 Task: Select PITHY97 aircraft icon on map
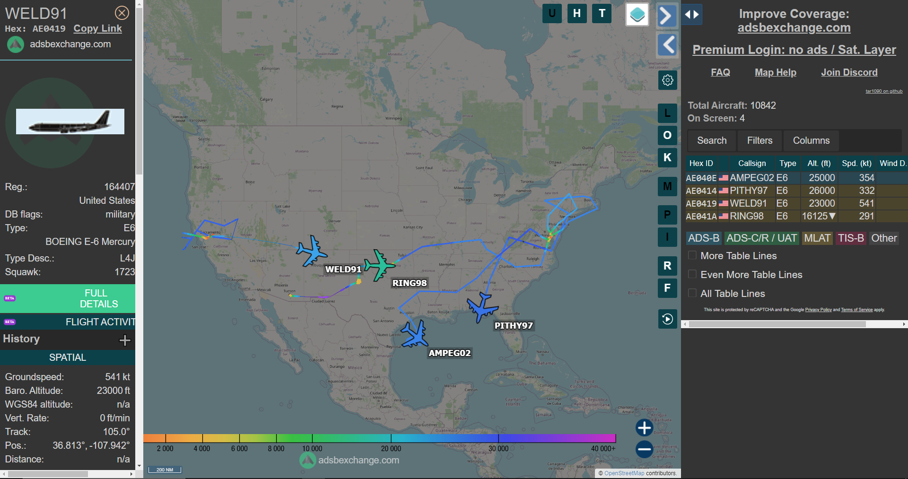(x=482, y=307)
